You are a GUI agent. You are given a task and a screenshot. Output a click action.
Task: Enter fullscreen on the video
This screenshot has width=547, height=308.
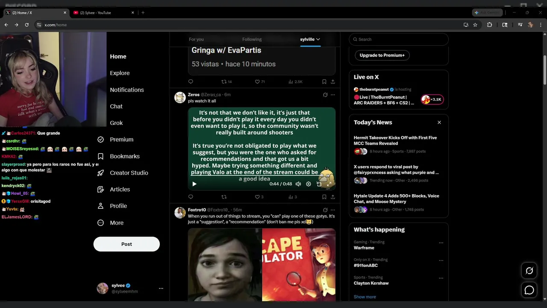coord(329,184)
